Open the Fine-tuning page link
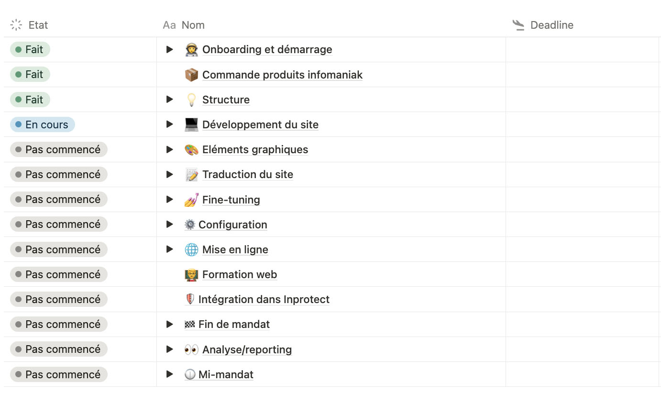The height and width of the screenshot is (406, 661). pyautogui.click(x=231, y=200)
